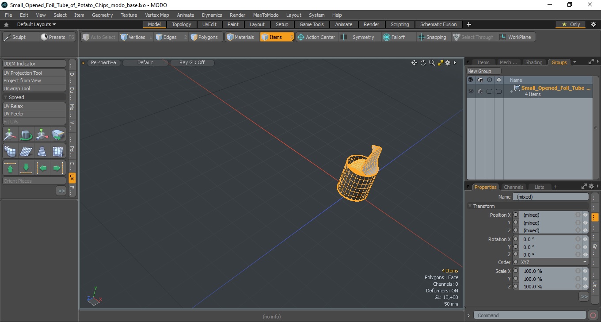The width and height of the screenshot is (601, 322).
Task: Click the viewport zoom magnifier icon
Action: pyautogui.click(x=432, y=63)
